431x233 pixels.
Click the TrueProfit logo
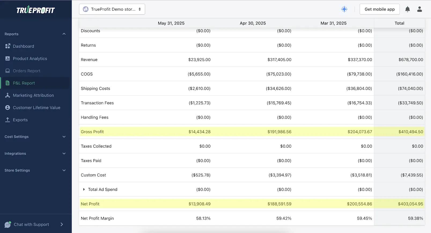point(36,10)
